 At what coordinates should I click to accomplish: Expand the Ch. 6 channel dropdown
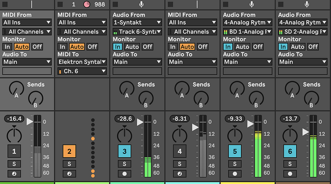(82, 71)
